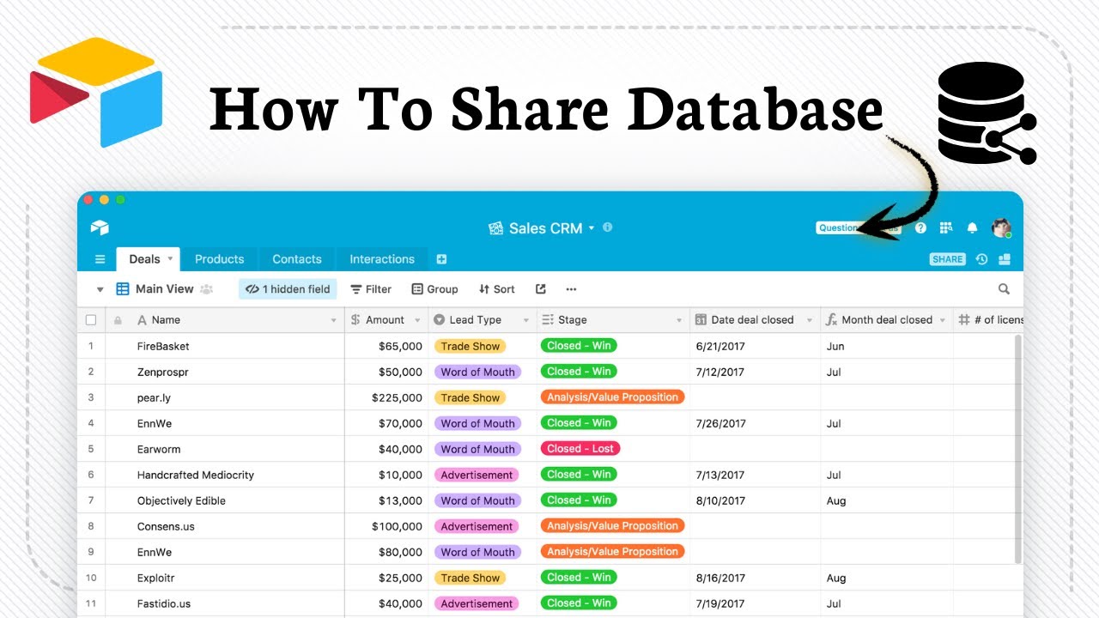
Task: Select the Consens.us $100,000 amount cell
Action: pyautogui.click(x=387, y=526)
